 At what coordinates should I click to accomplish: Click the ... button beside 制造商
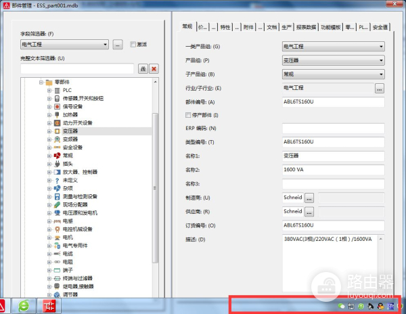309,198
